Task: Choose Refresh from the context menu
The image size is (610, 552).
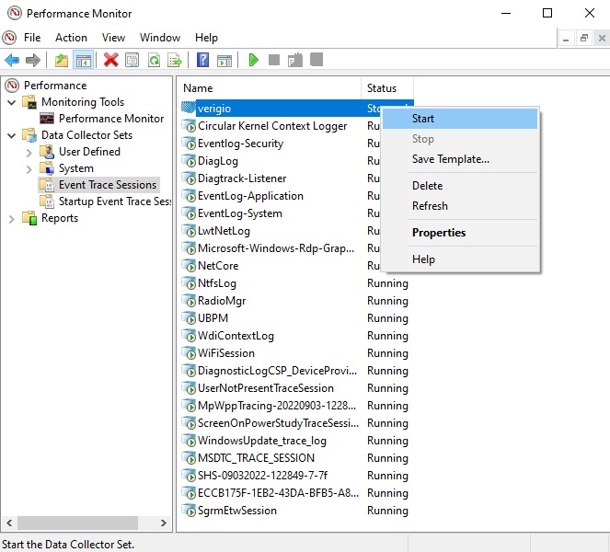Action: tap(460, 206)
